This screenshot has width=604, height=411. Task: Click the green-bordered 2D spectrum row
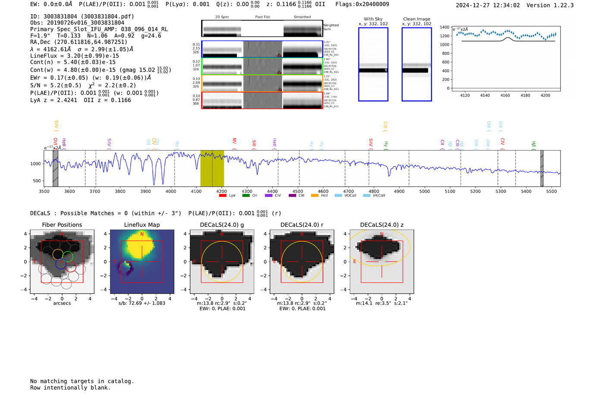click(262, 66)
